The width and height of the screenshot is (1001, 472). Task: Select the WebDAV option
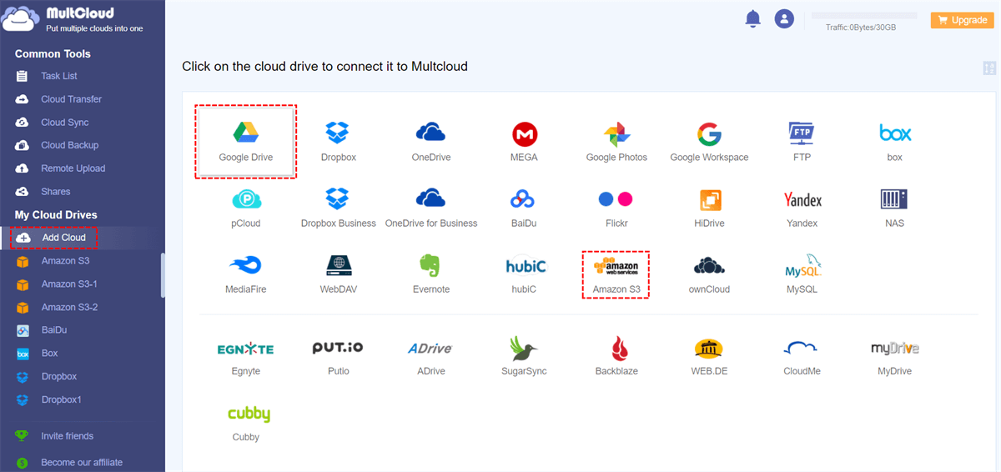point(338,274)
